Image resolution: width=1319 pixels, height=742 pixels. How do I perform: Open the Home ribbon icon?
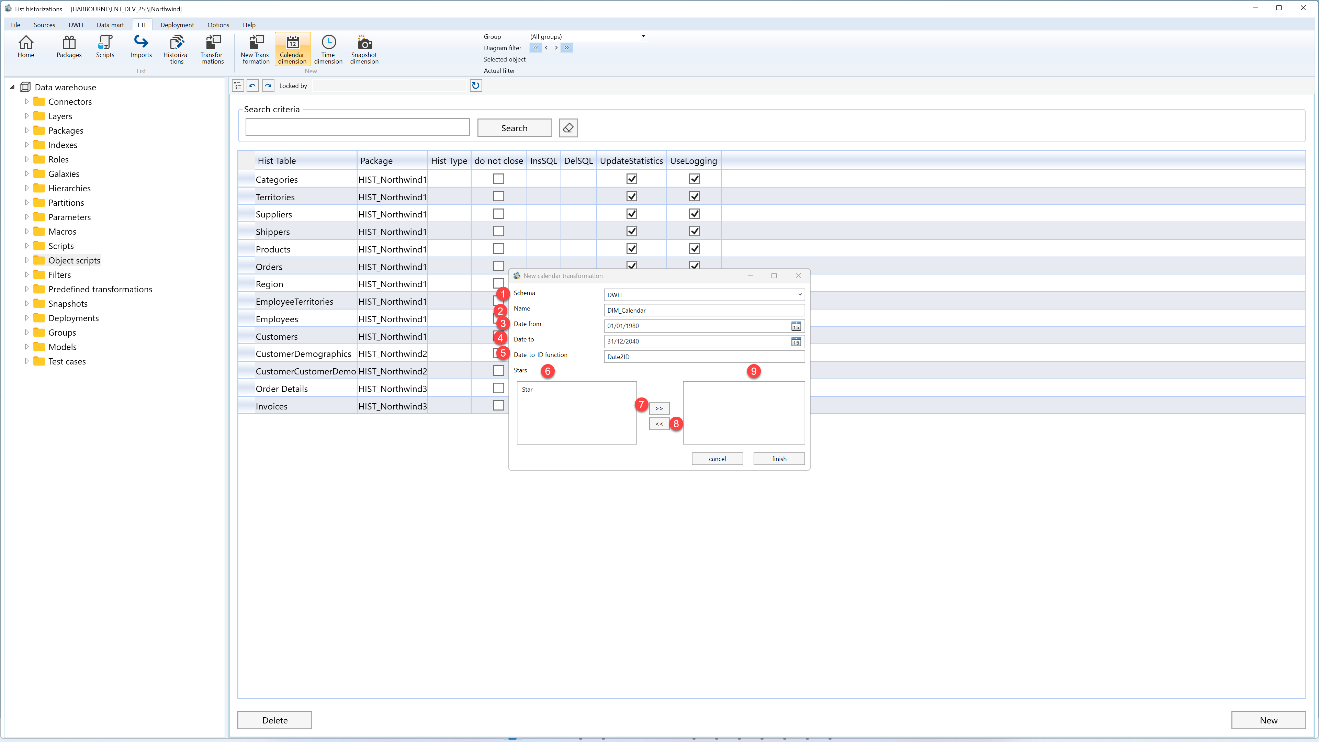click(x=26, y=47)
